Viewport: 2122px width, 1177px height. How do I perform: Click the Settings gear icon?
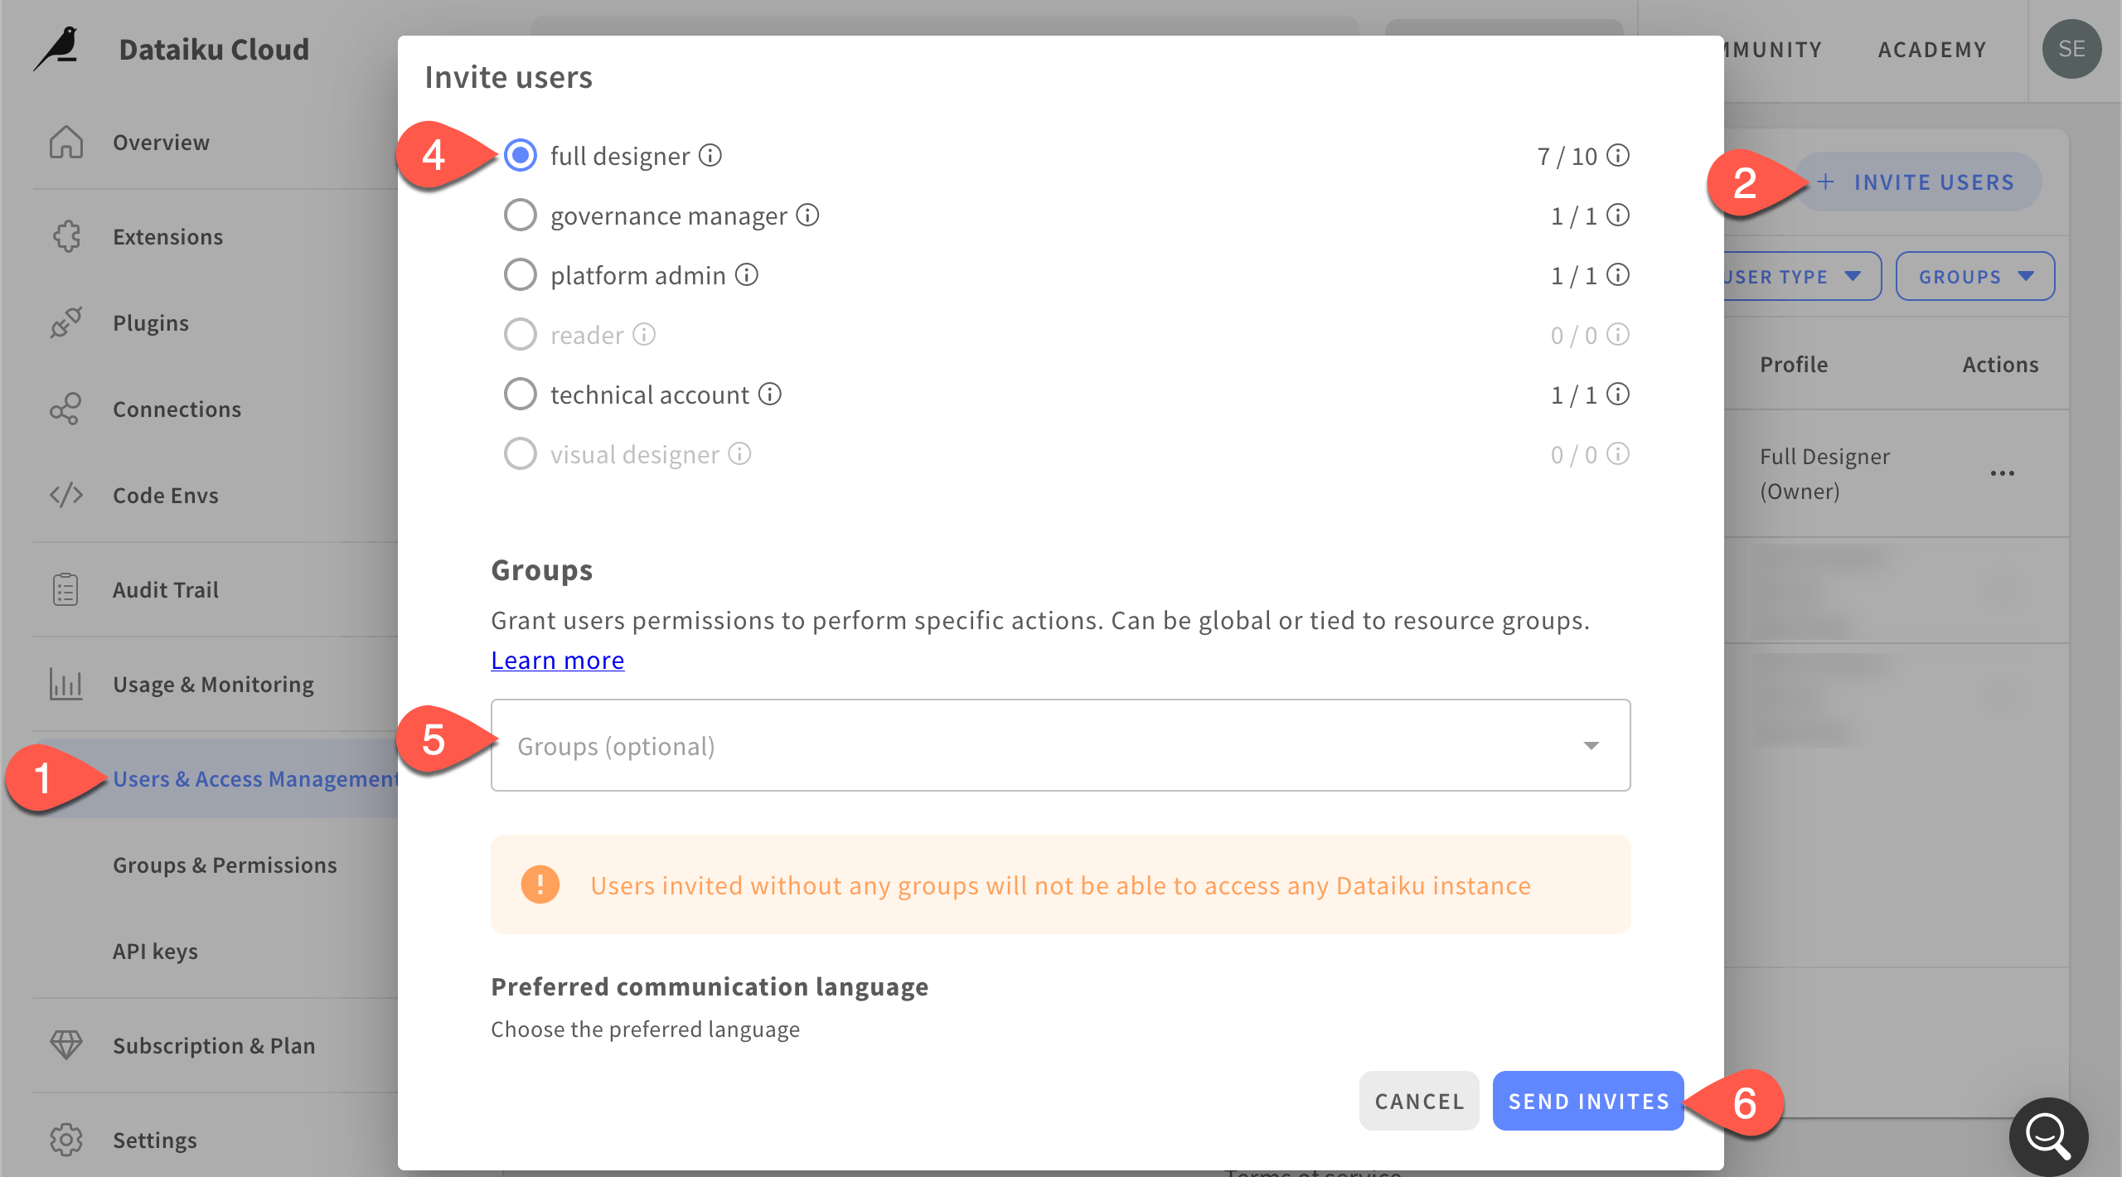pyautogui.click(x=65, y=1140)
